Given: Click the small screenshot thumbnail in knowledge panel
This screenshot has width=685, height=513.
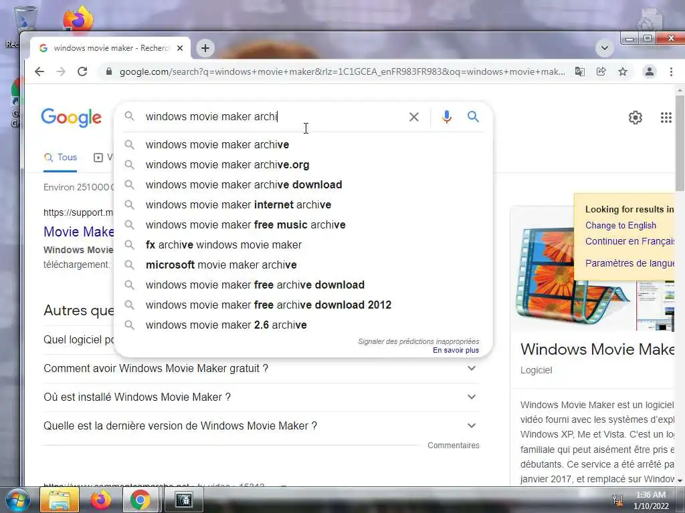Looking at the screenshot, I should pyautogui.click(x=656, y=305).
